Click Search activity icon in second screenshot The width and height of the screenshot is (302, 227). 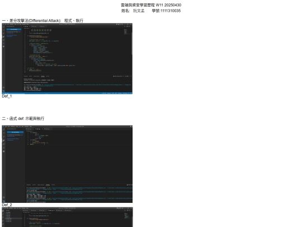tap(4, 133)
